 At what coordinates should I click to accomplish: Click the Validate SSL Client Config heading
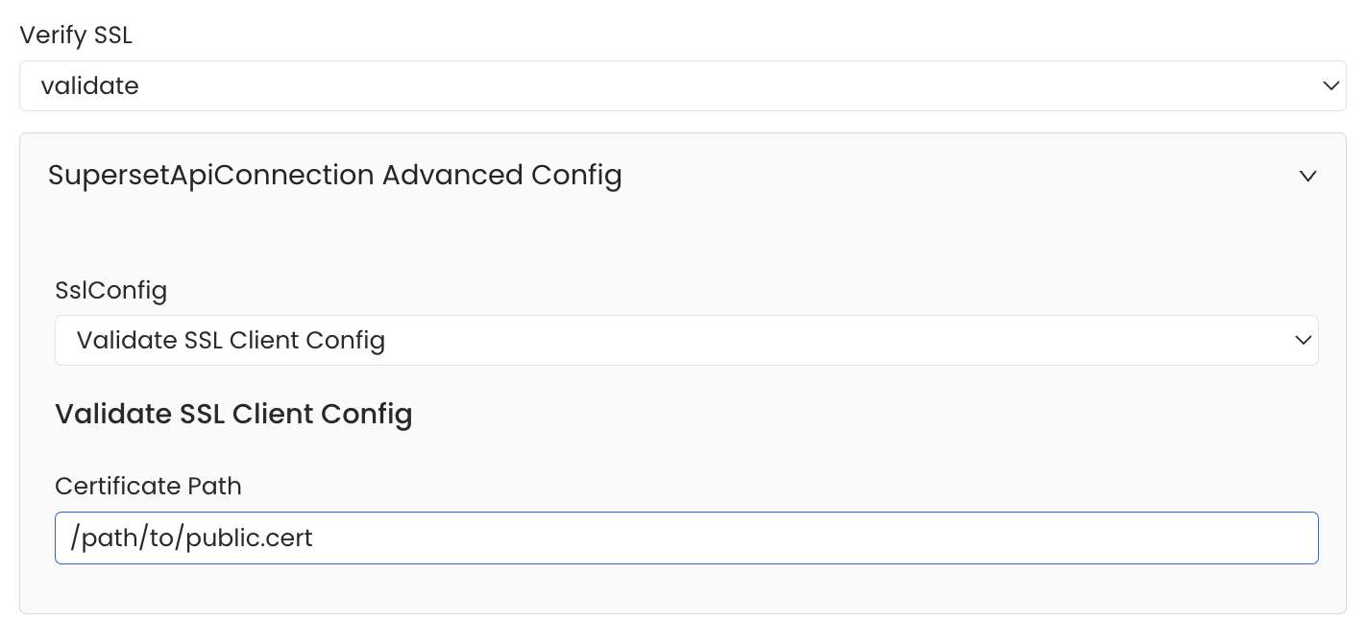coord(233,414)
